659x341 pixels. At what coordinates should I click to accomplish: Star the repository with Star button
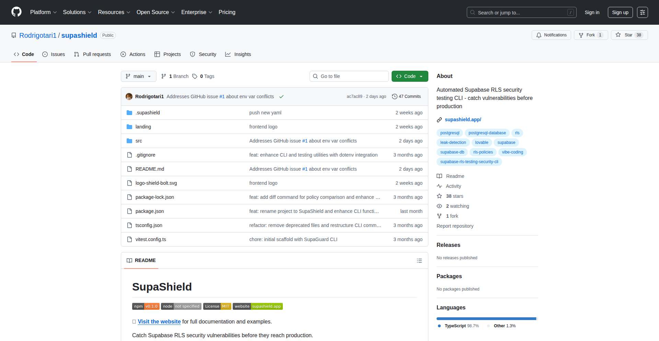tap(629, 35)
